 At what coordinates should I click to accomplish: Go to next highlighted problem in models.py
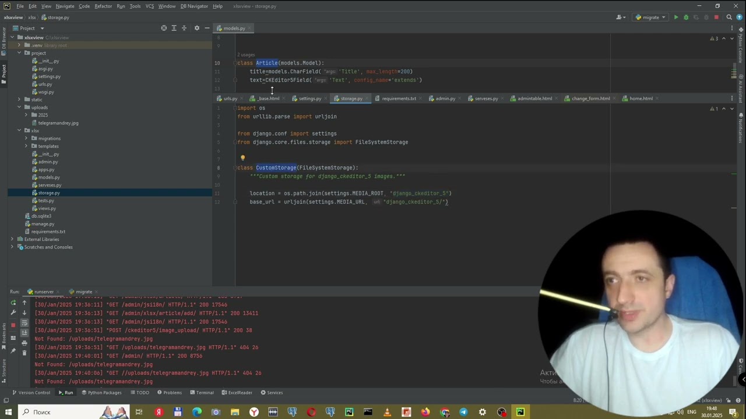tap(731, 38)
